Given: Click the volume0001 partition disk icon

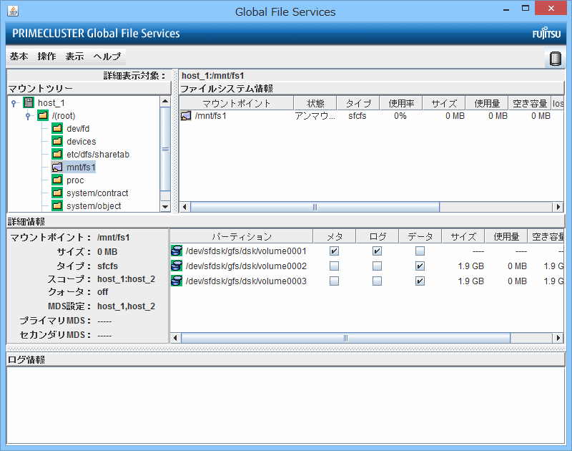Looking at the screenshot, I should coord(177,251).
